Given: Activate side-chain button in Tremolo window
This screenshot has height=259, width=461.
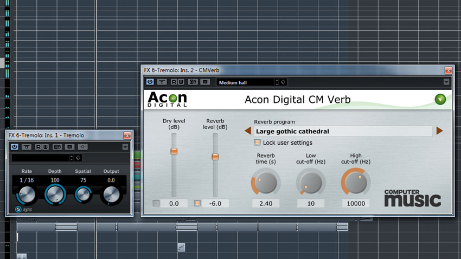Looking at the screenshot, I should 82,146.
